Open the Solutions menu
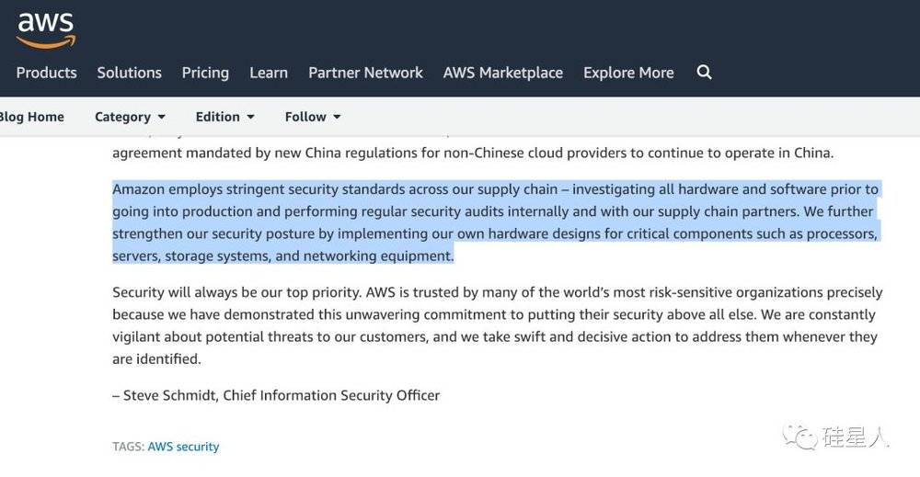The width and height of the screenshot is (920, 477). coord(129,73)
